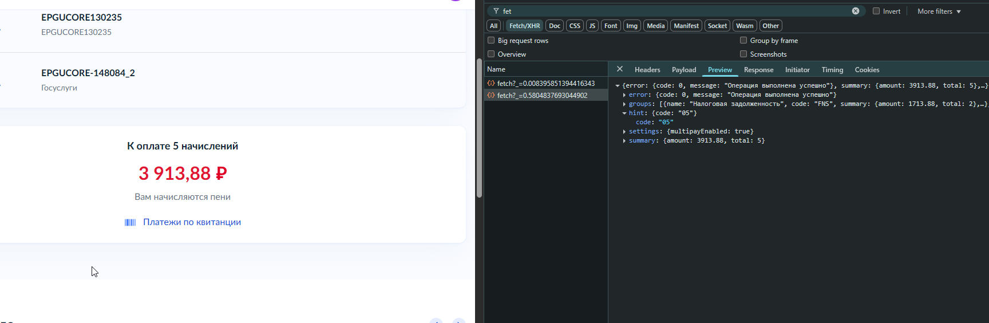
Task: Open the Response tab
Action: pyautogui.click(x=759, y=70)
